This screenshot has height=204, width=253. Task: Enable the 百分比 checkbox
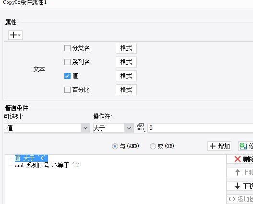point(67,90)
